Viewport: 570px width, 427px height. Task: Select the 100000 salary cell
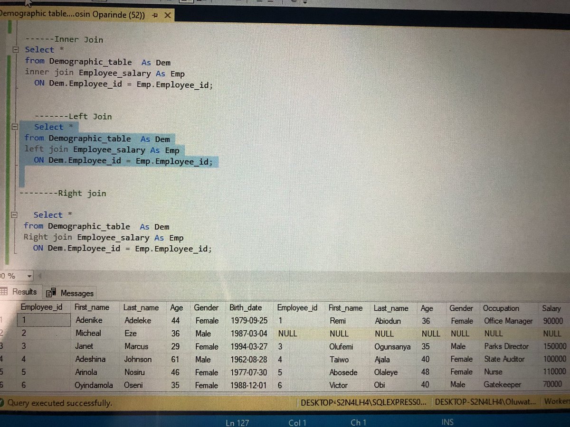pos(554,359)
